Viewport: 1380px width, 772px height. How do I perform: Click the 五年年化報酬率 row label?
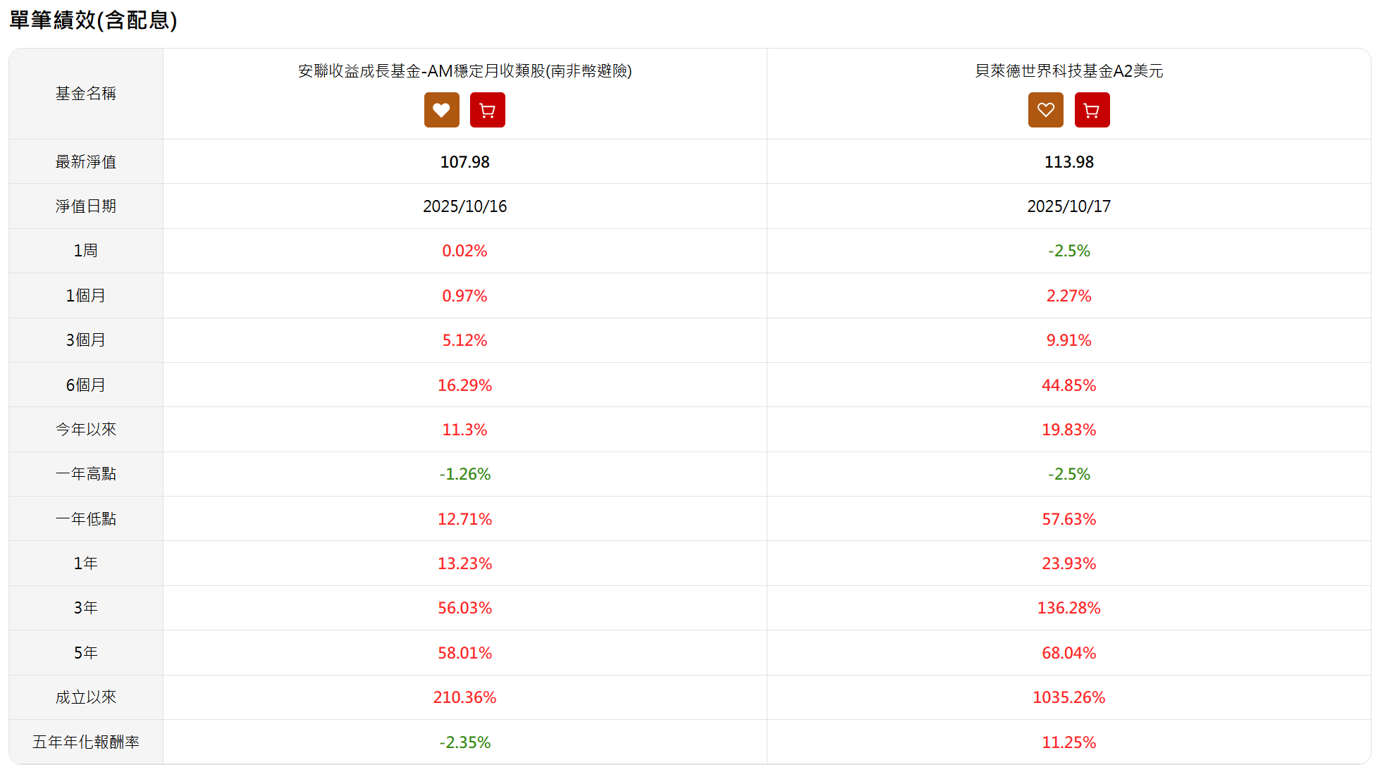tap(86, 742)
